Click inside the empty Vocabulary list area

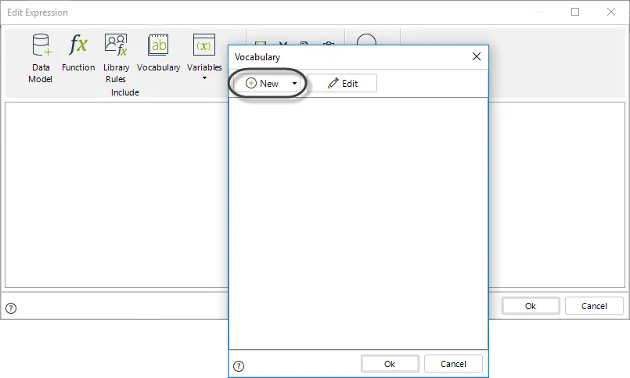coord(358,223)
